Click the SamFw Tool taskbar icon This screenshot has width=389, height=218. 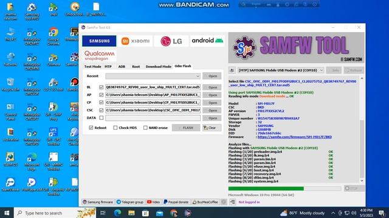188,213
